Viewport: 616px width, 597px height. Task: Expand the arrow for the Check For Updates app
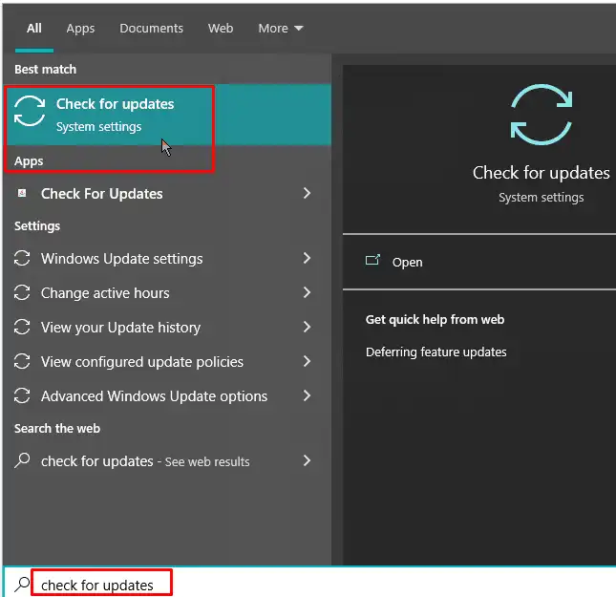[307, 194]
